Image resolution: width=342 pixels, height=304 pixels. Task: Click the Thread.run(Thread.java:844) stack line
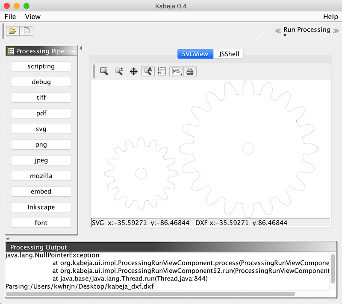point(130,278)
